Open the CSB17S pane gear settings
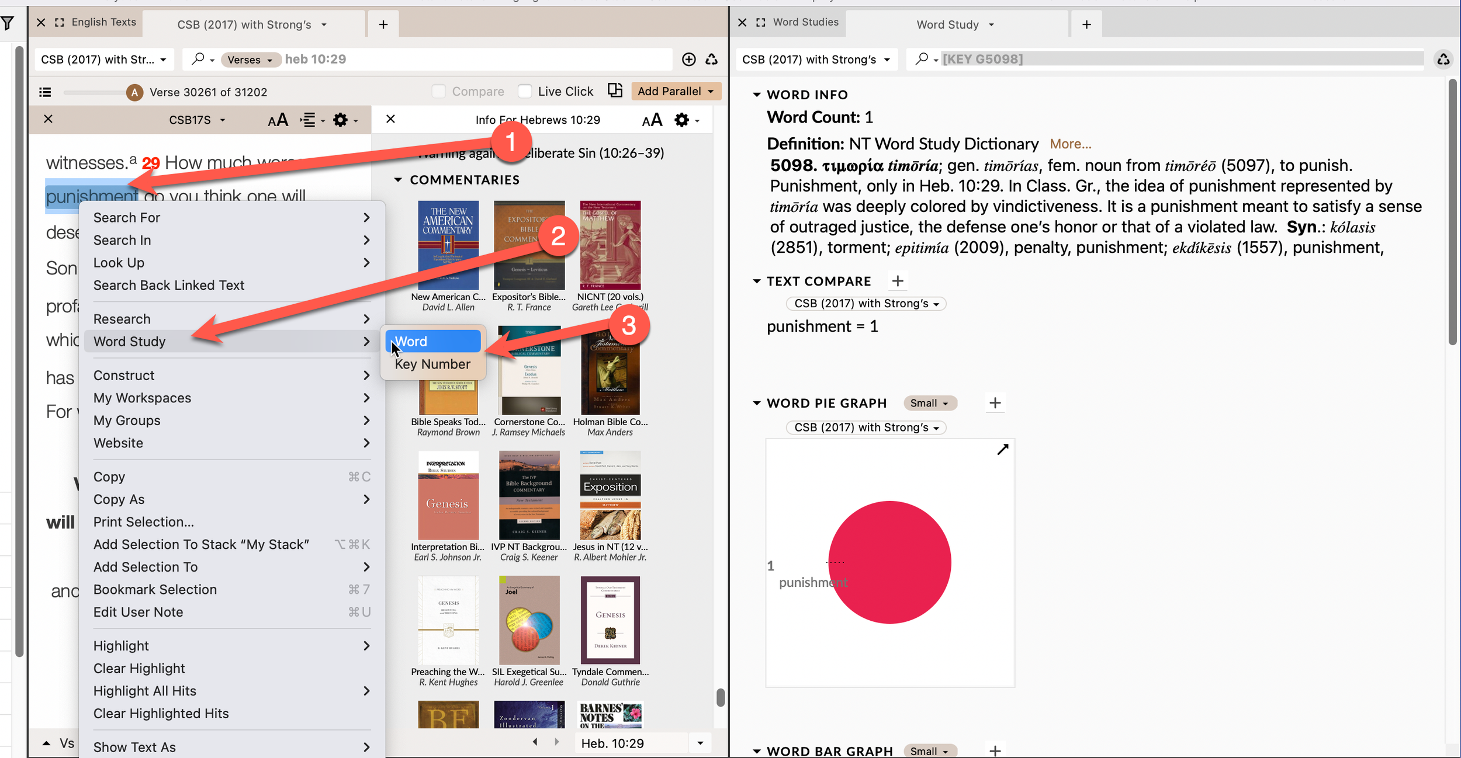This screenshot has width=1461, height=758. [x=341, y=120]
